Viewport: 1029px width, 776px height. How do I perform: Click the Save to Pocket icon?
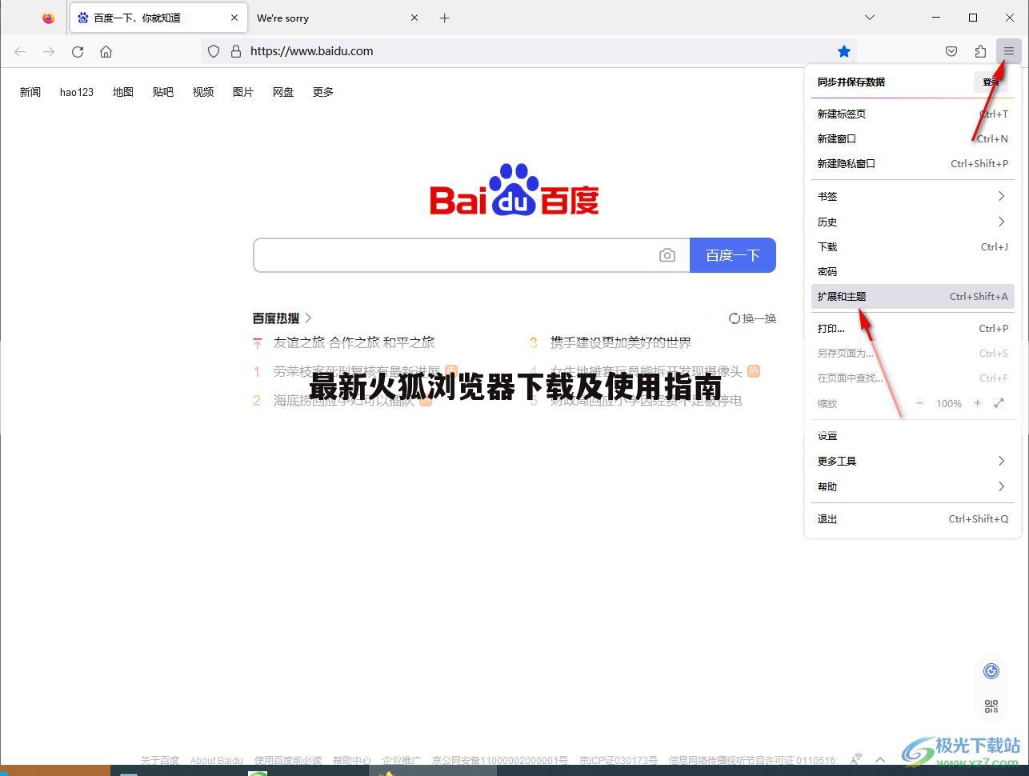pos(951,51)
